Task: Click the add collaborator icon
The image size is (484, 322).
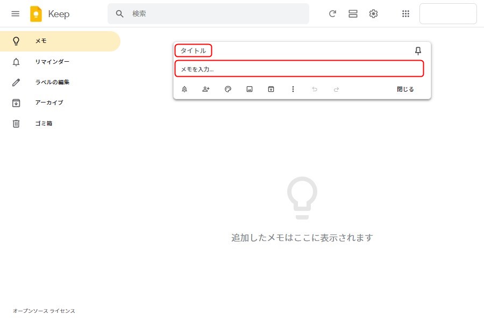Action: click(206, 89)
